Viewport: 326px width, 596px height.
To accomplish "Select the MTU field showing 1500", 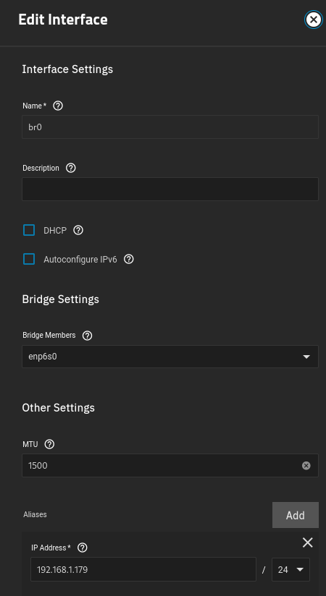I will (170, 465).
